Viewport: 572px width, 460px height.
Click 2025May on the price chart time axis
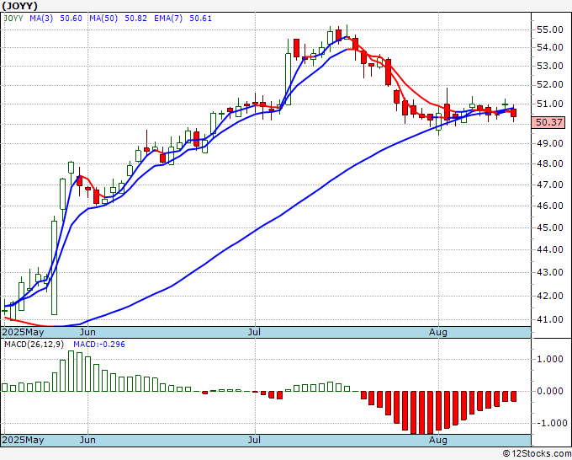pyautogui.click(x=24, y=332)
